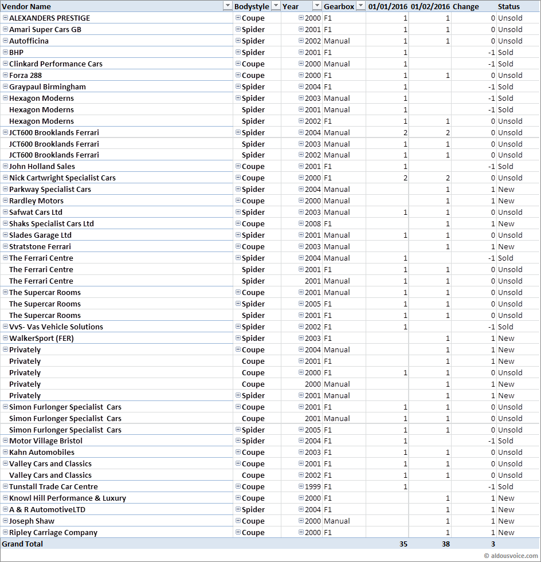Select the Change column header
This screenshot has width=541, height=562.
[465, 6]
